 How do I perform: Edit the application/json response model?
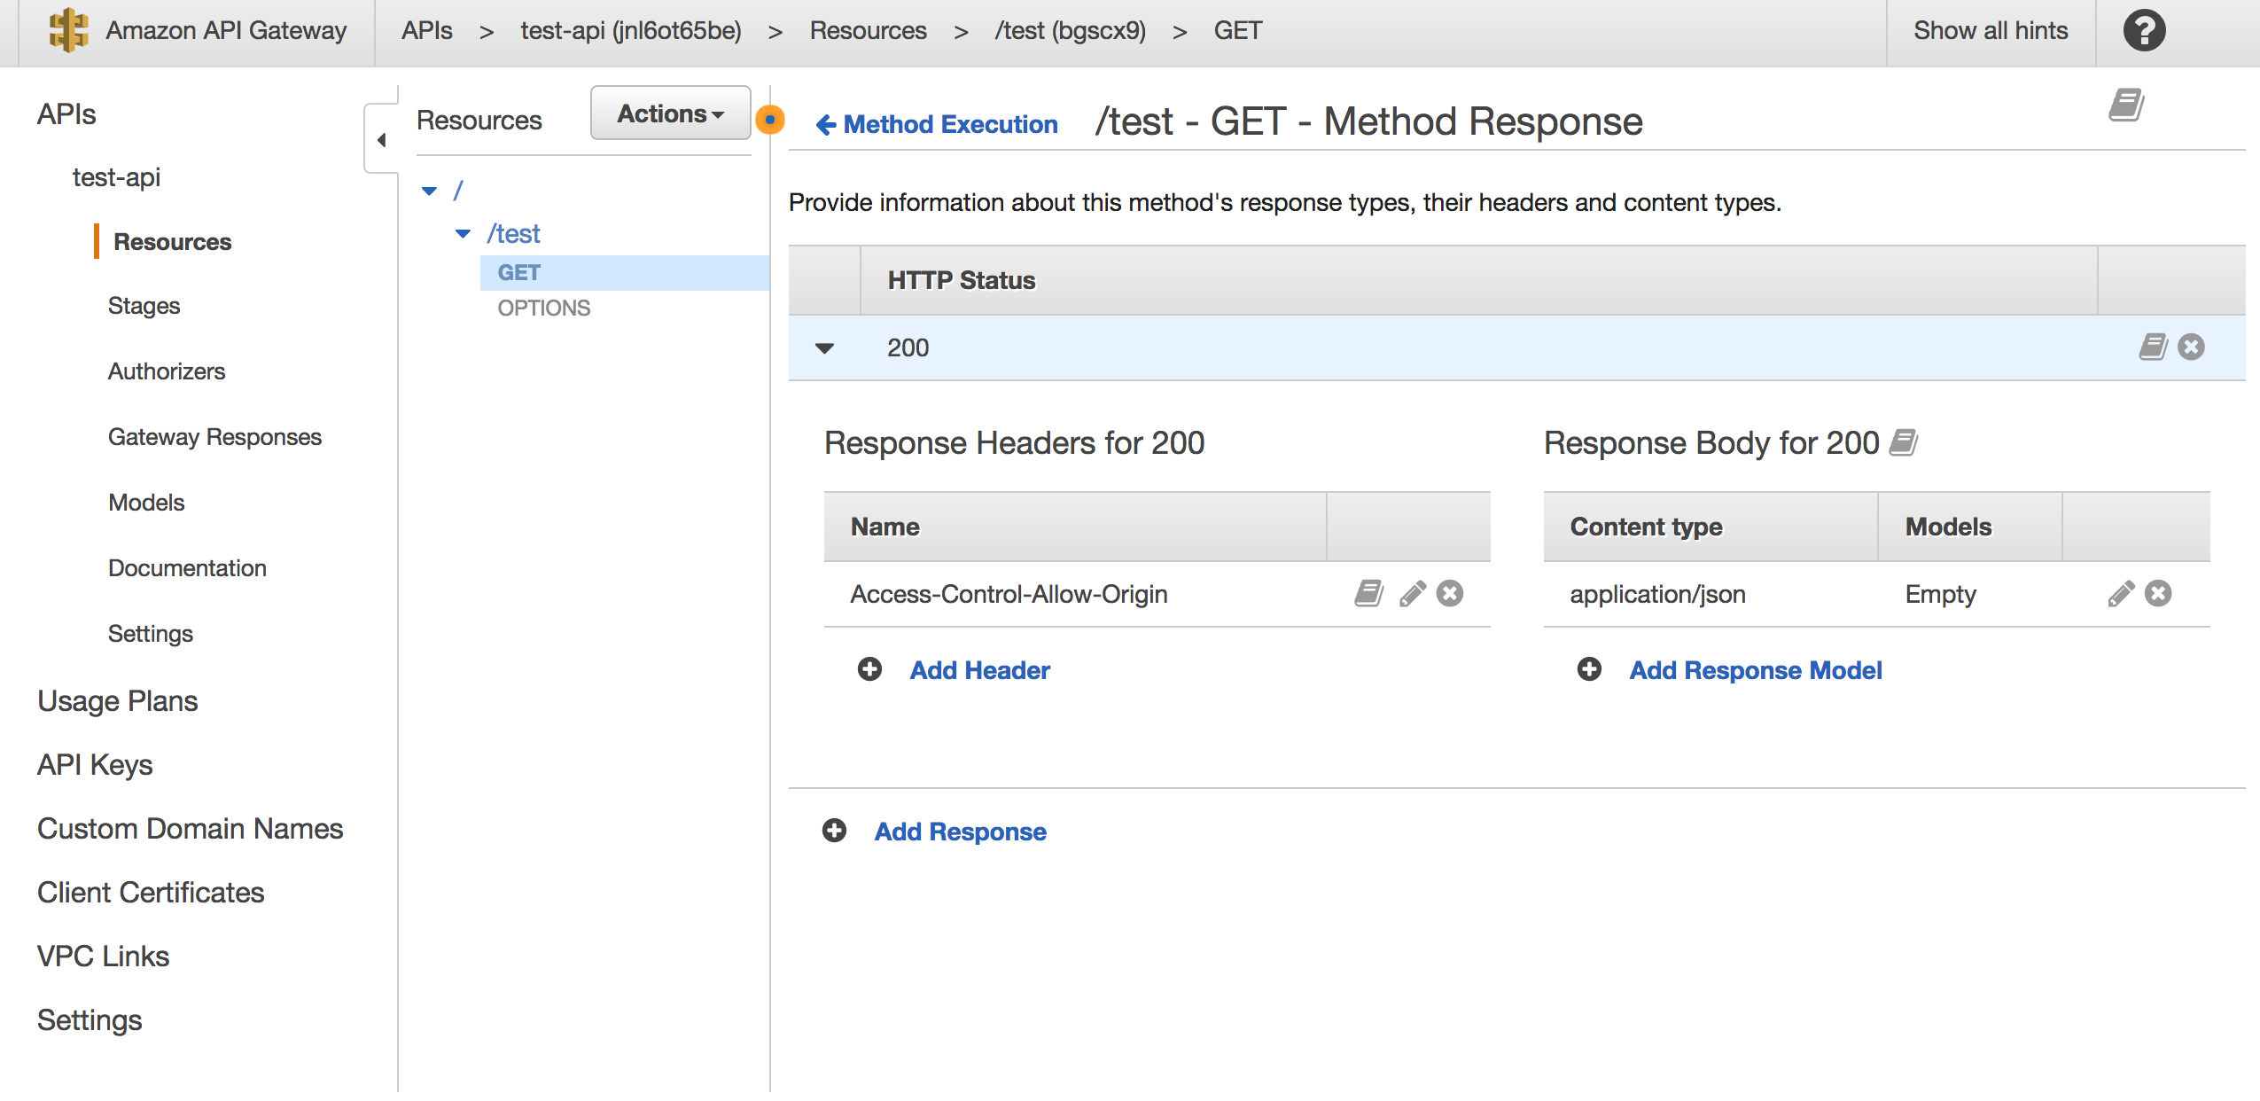[x=2120, y=594]
